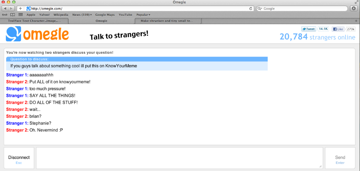Switch to the Trollface Text Character tab

coord(34,21)
